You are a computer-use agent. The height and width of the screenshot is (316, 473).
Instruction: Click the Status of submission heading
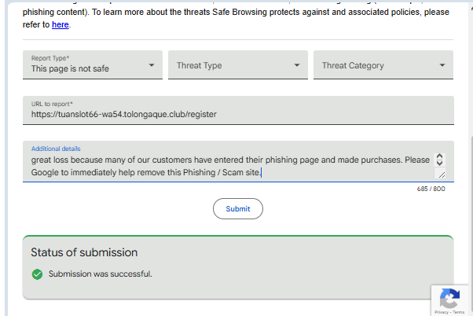(x=84, y=252)
